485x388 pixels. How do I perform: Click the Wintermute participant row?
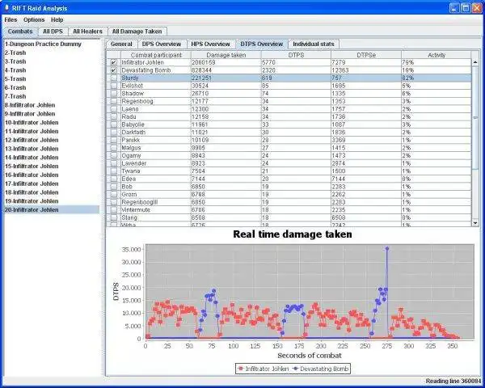pos(289,210)
